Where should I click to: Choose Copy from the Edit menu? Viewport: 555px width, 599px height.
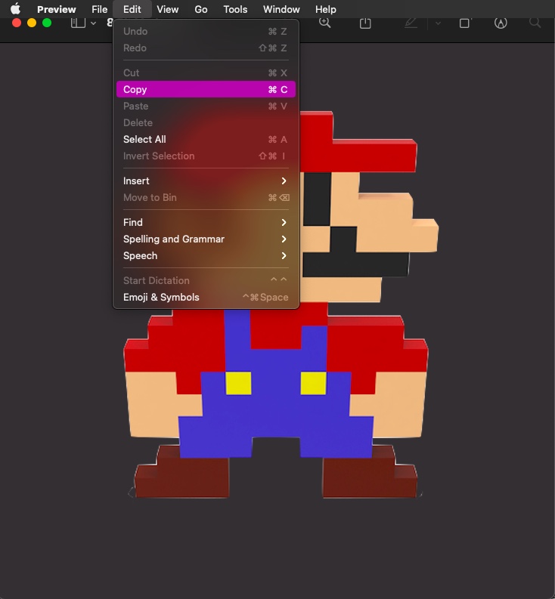[x=206, y=89]
